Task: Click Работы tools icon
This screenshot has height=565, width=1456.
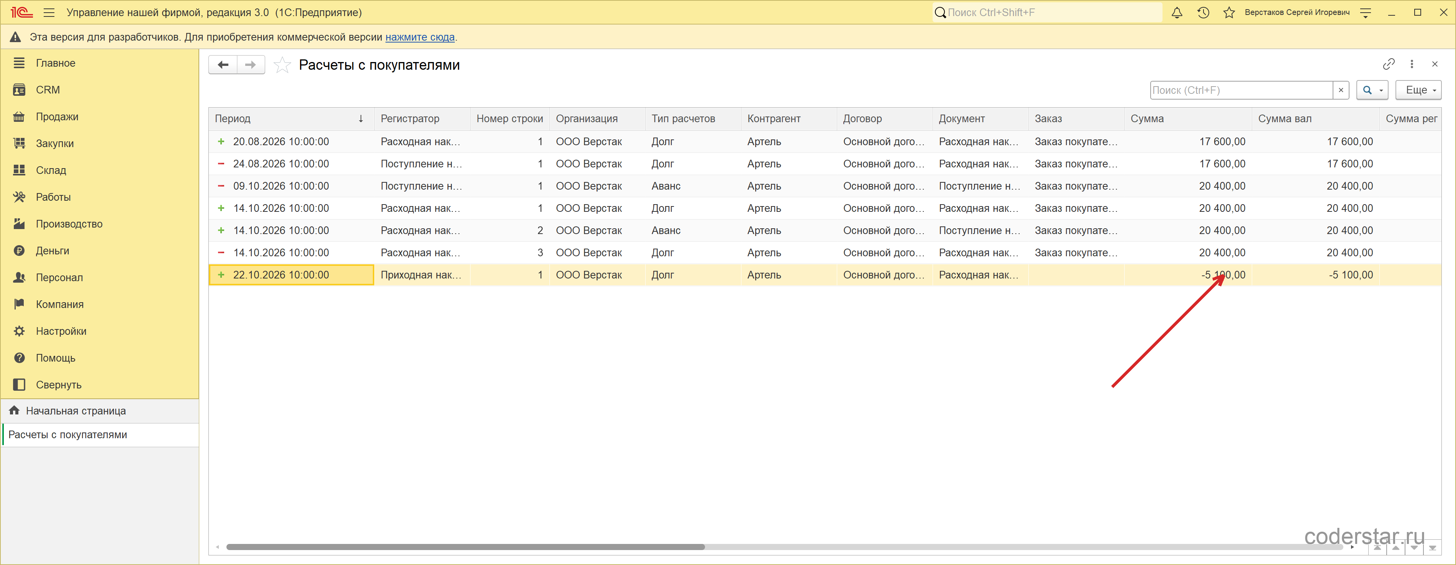Action: 19,197
